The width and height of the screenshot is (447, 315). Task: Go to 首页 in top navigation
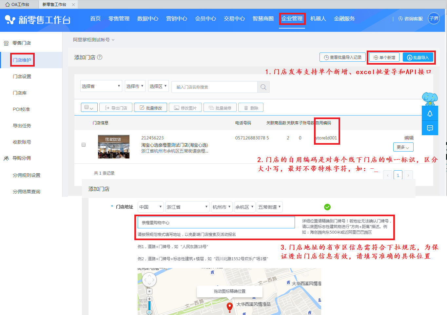[x=95, y=19]
